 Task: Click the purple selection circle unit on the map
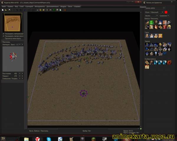coord(84,93)
